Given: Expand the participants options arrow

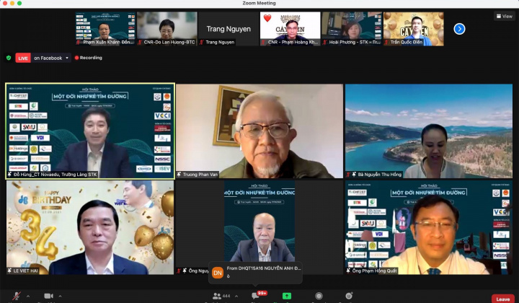Looking at the screenshot, I should click(236, 297).
